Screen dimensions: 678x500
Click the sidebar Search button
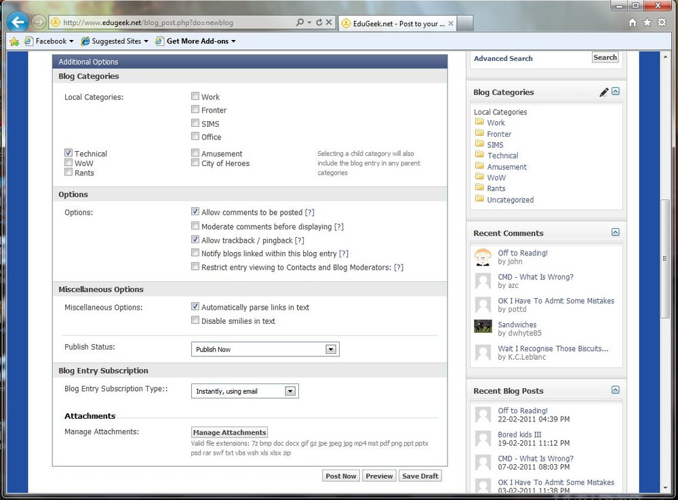(605, 58)
